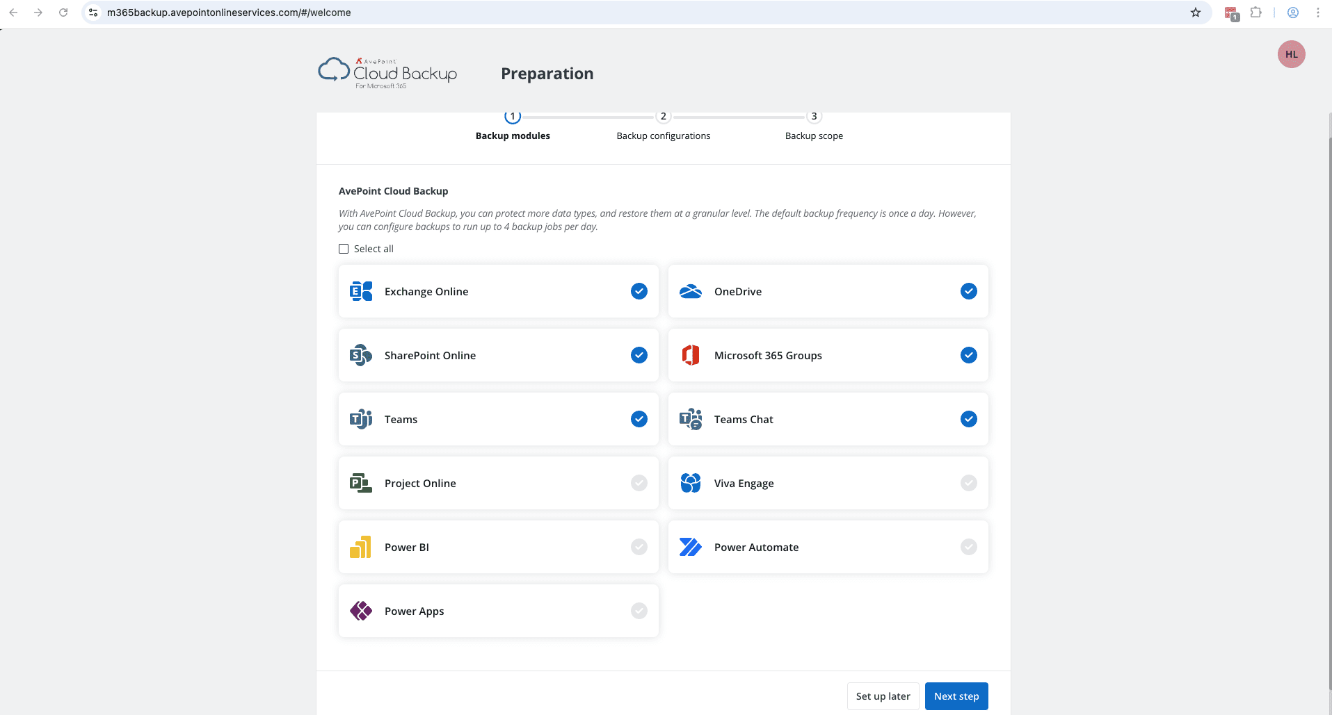Click Next step button
The height and width of the screenshot is (715, 1332).
[956, 696]
